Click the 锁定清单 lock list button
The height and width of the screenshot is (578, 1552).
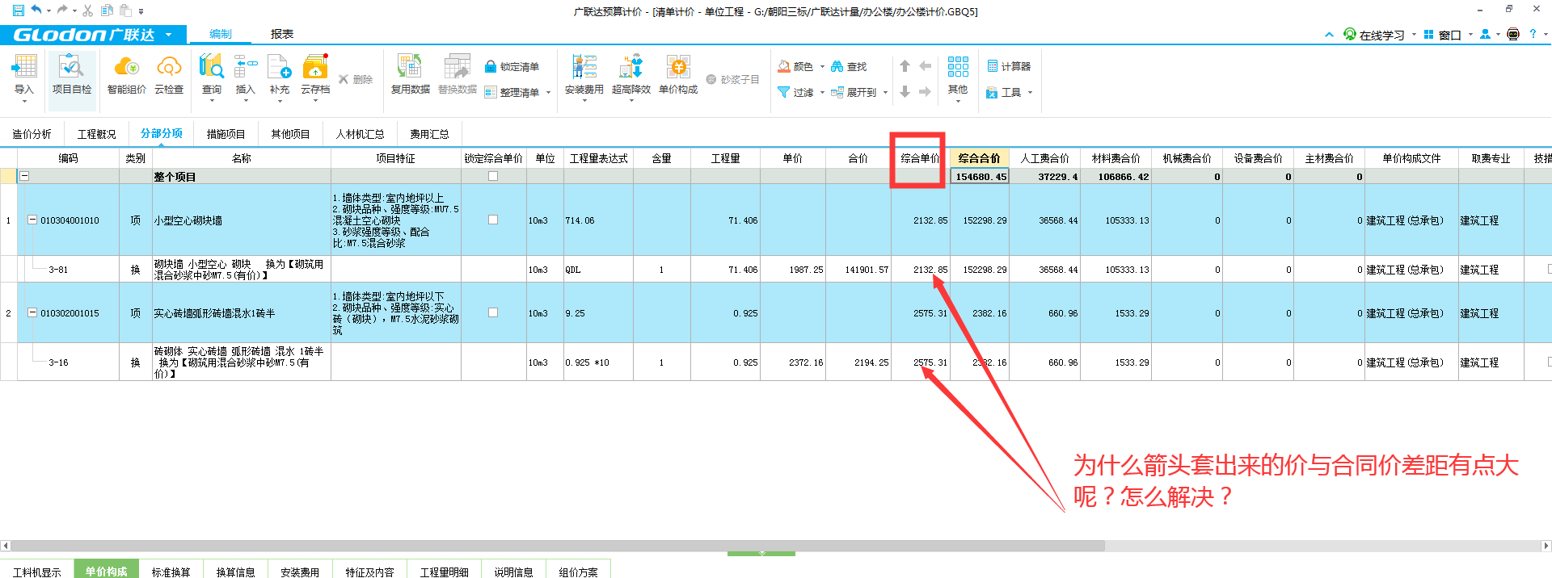[512, 66]
